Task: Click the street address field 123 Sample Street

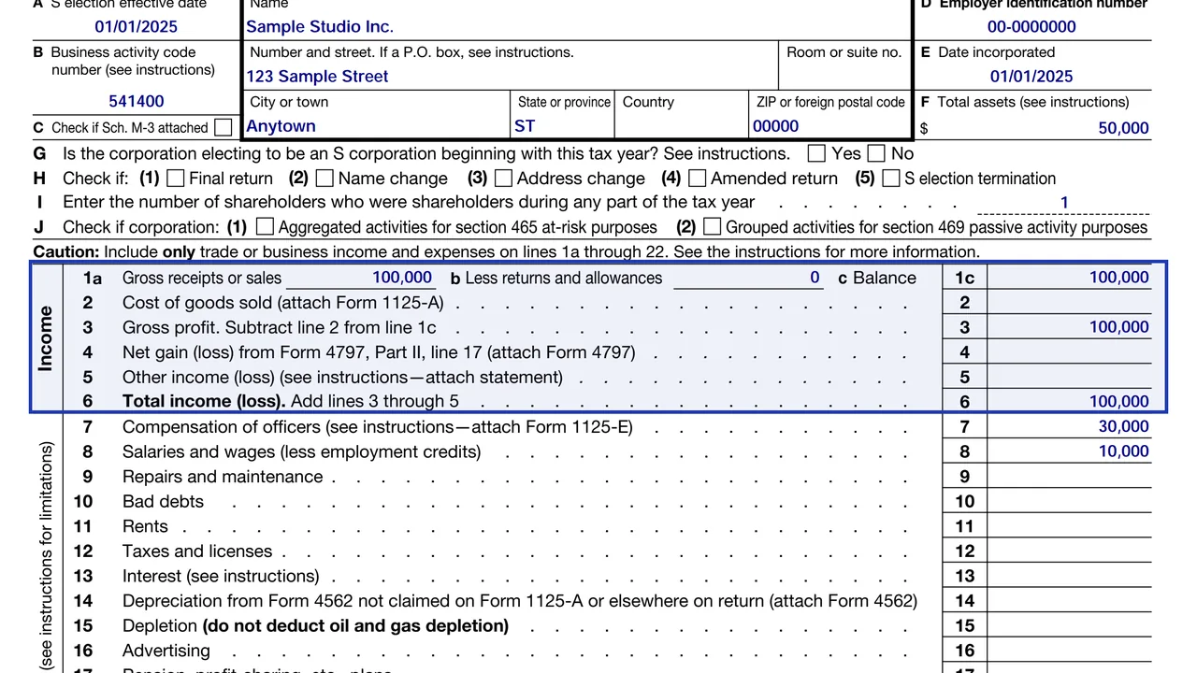Action: [x=510, y=76]
